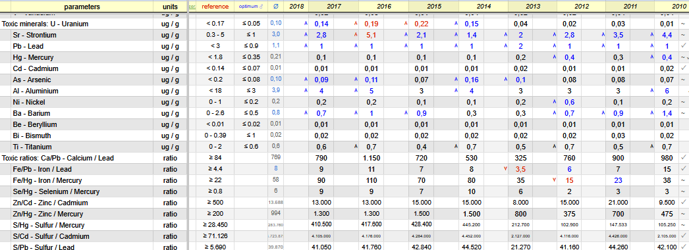689x250 pixels.
Task: Click Uranium reference value '< 0.17'
Action: click(x=215, y=24)
